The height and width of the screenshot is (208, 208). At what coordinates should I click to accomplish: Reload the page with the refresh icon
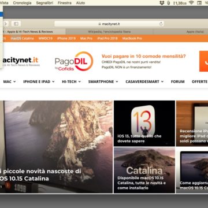[161, 24]
